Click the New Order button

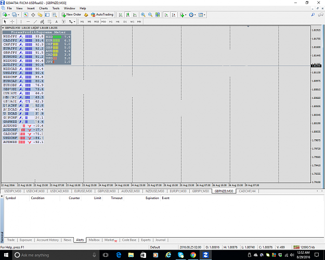pyautogui.click(x=71, y=15)
